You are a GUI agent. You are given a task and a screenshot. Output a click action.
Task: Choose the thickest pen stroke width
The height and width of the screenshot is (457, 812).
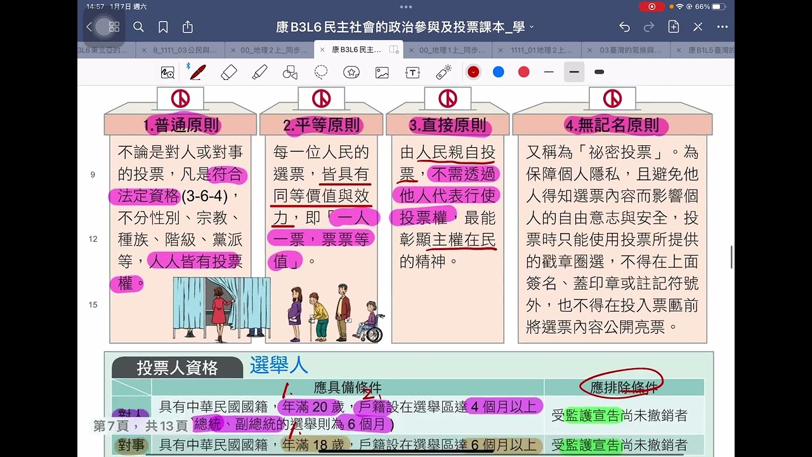click(599, 72)
